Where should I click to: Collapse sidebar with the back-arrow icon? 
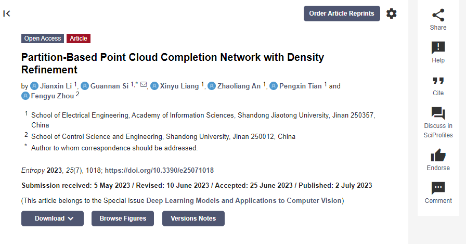tap(7, 14)
